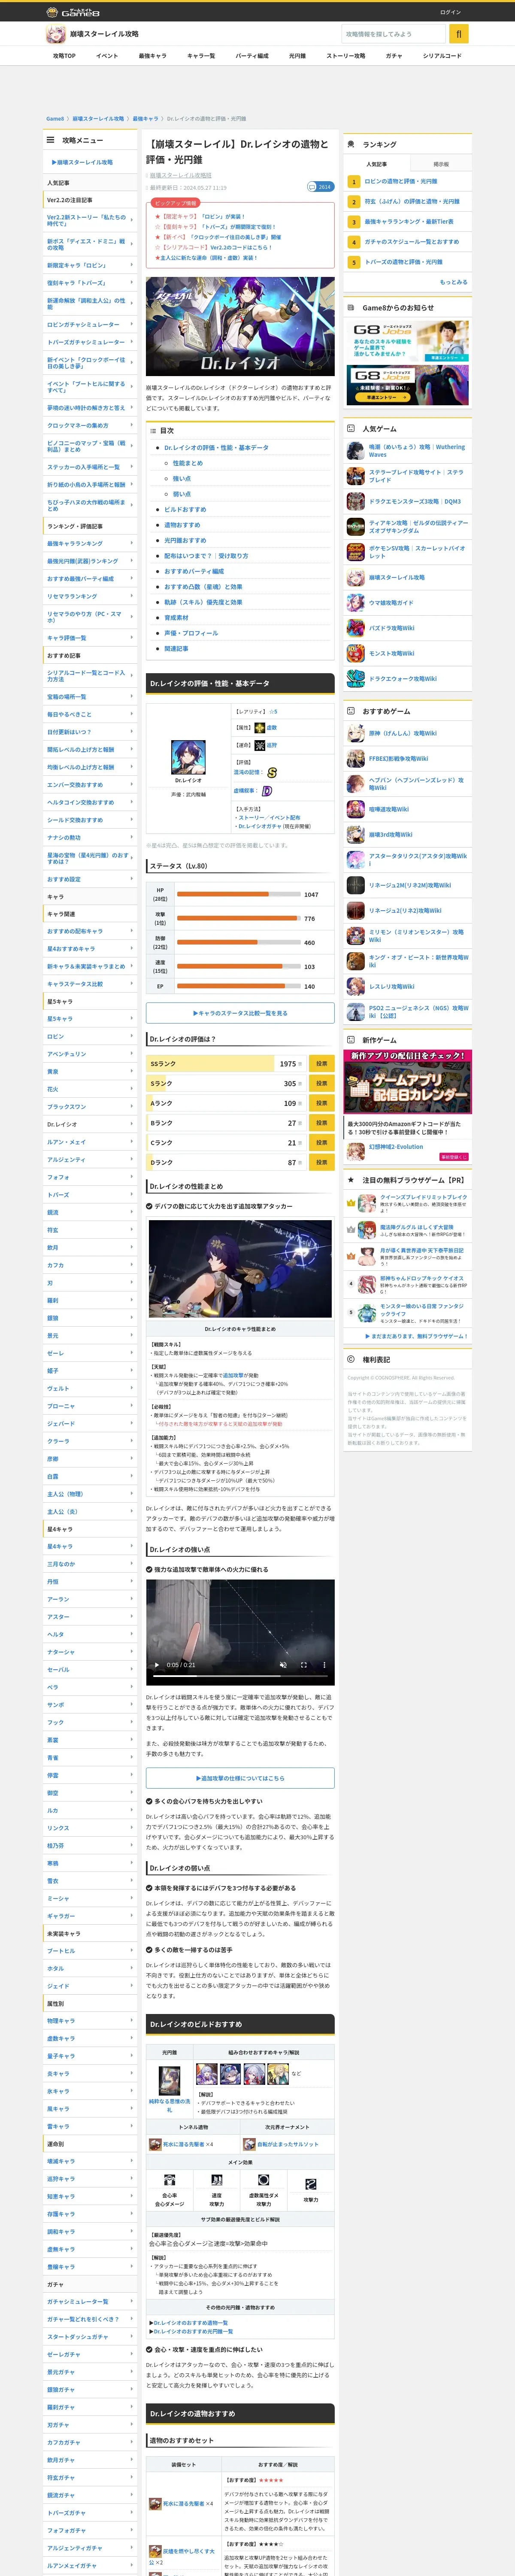The height and width of the screenshot is (2576, 515).
Task: Open the video more-options menu
Action: [324, 1665]
